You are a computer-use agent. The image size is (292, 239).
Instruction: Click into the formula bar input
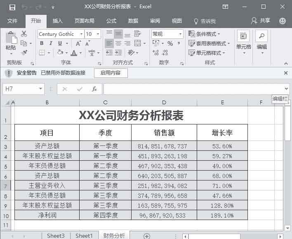[193, 89]
